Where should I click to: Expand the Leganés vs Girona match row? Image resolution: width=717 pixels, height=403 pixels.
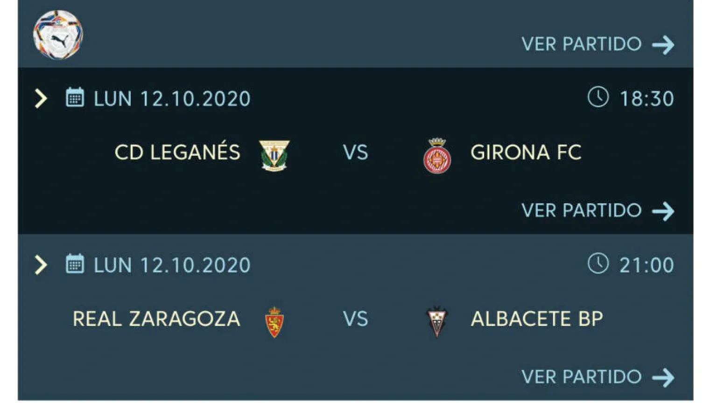tap(41, 98)
